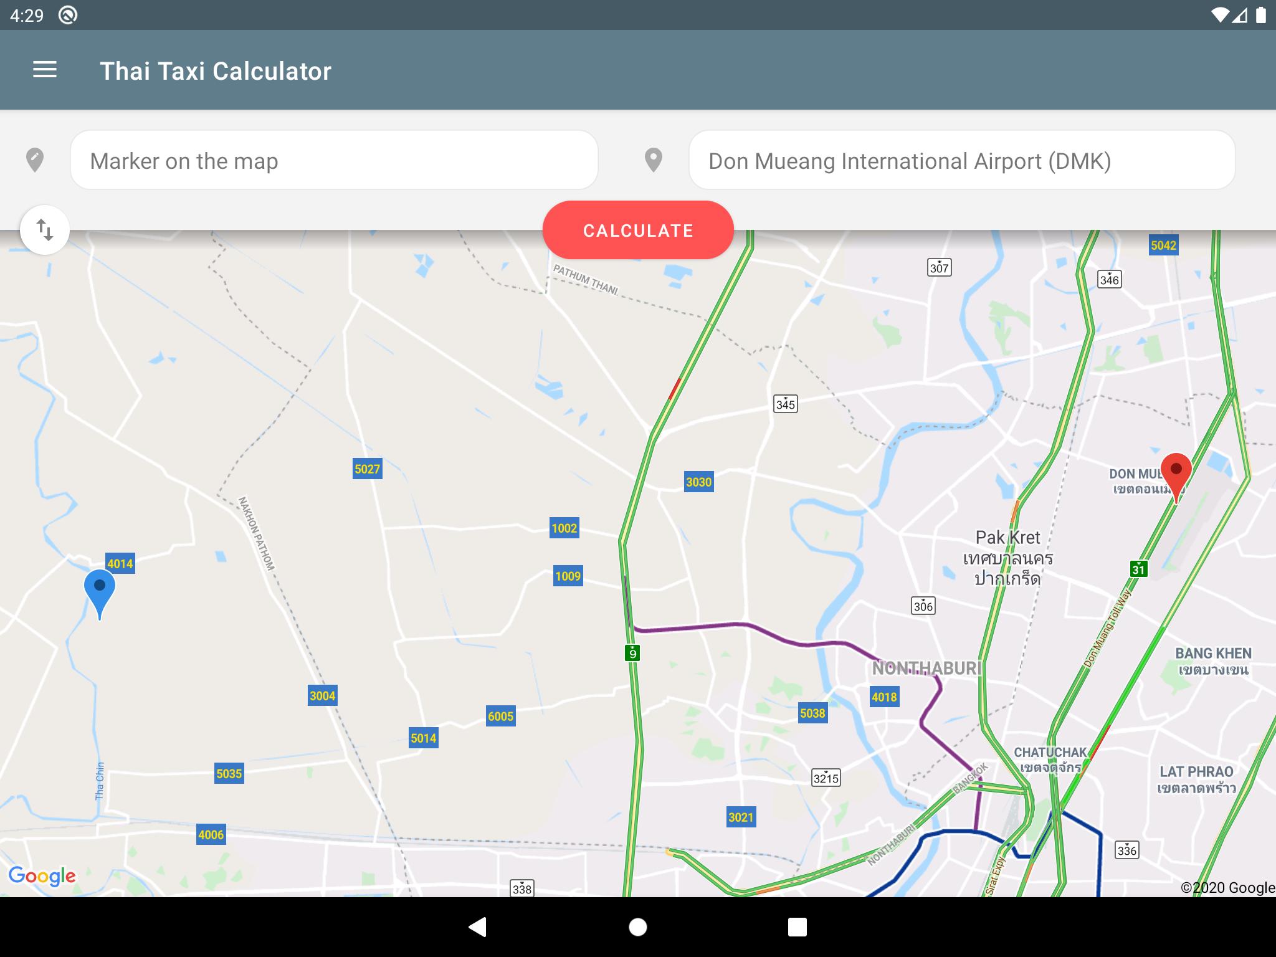Viewport: 1276px width, 957px height.
Task: Click route 307 shield on map
Action: coord(940,268)
